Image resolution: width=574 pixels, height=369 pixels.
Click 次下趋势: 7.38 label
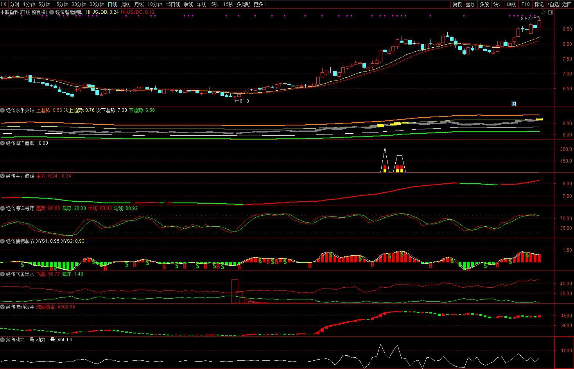coord(112,110)
